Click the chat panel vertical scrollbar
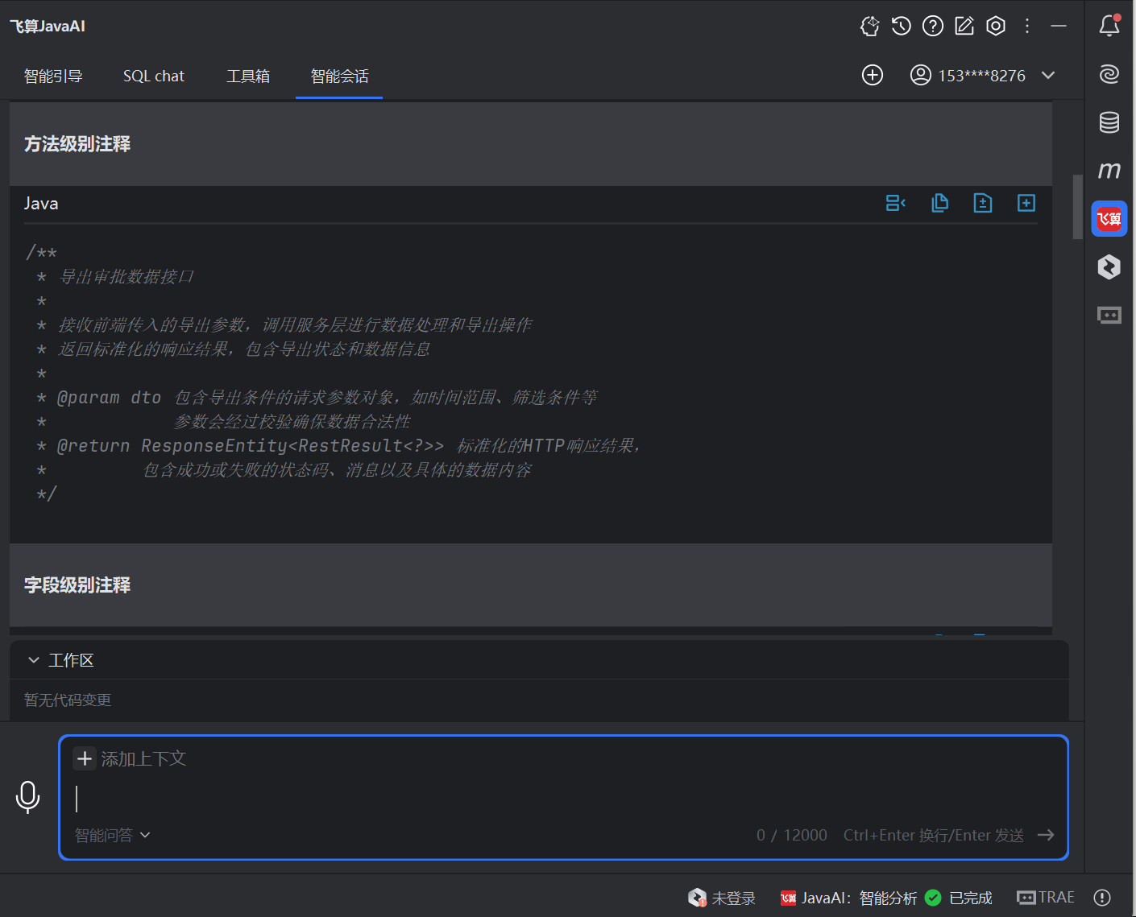 tap(1077, 207)
